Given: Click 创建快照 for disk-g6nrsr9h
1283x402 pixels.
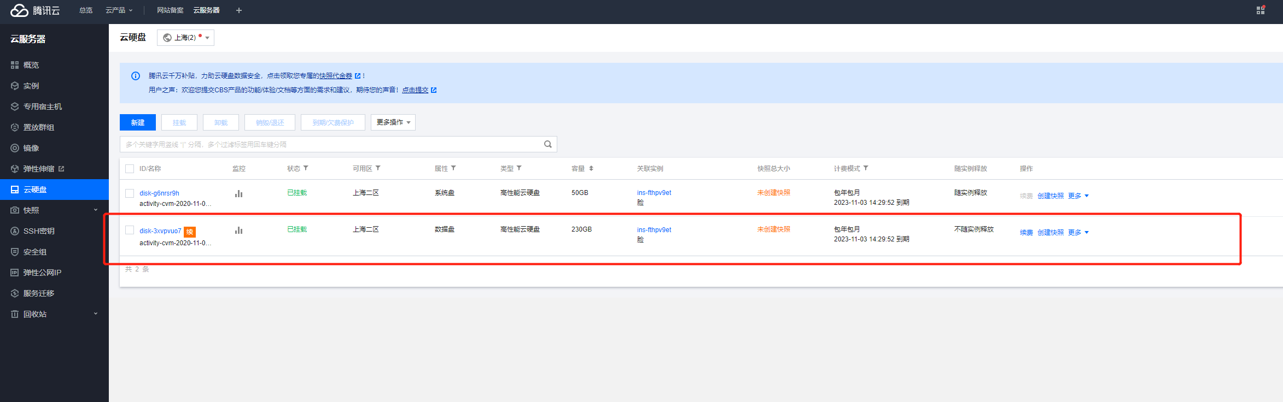Looking at the screenshot, I should point(1051,196).
